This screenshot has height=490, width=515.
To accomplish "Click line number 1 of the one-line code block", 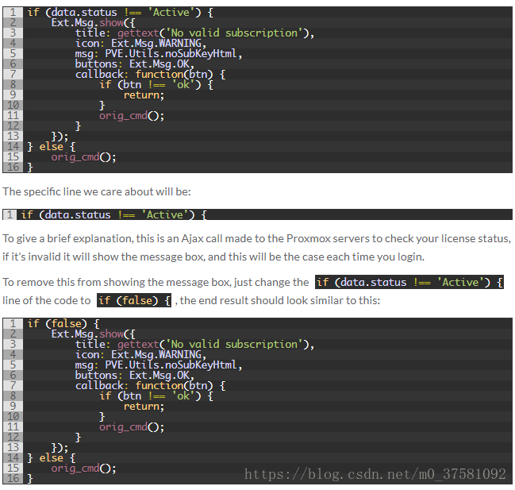I will click(10, 214).
